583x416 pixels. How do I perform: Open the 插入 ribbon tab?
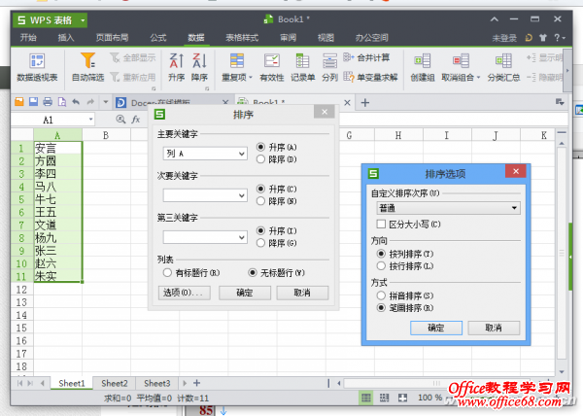coord(66,38)
